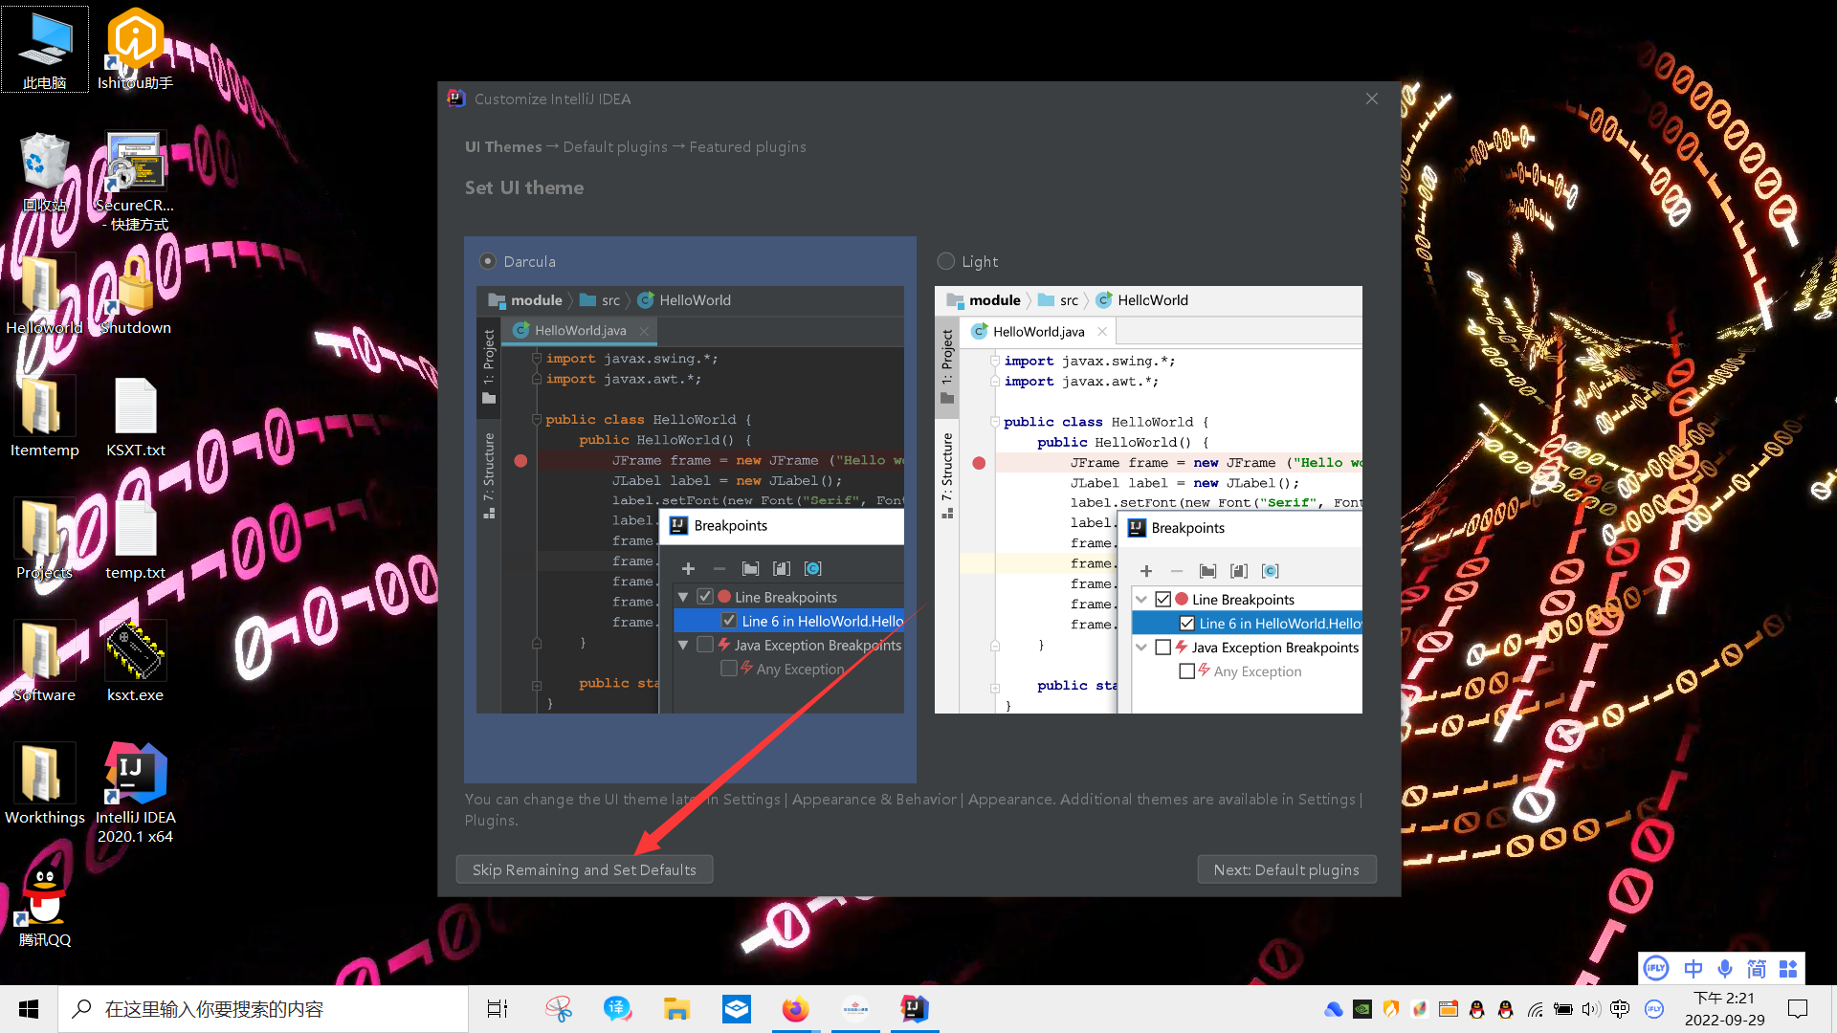Launch Firefox from the taskbar

pos(795,1009)
